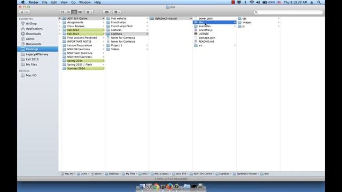Select Desktop in the sidebar
Image resolution: width=342 pixels, height=192 pixels.
tap(37, 49)
